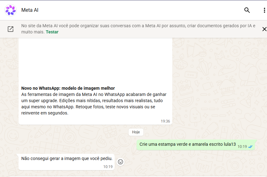Screen dimensions: 267x177
Task: Click the paragraph 'As ferramentas de imagem da Meta AI'
Action: (x=94, y=104)
